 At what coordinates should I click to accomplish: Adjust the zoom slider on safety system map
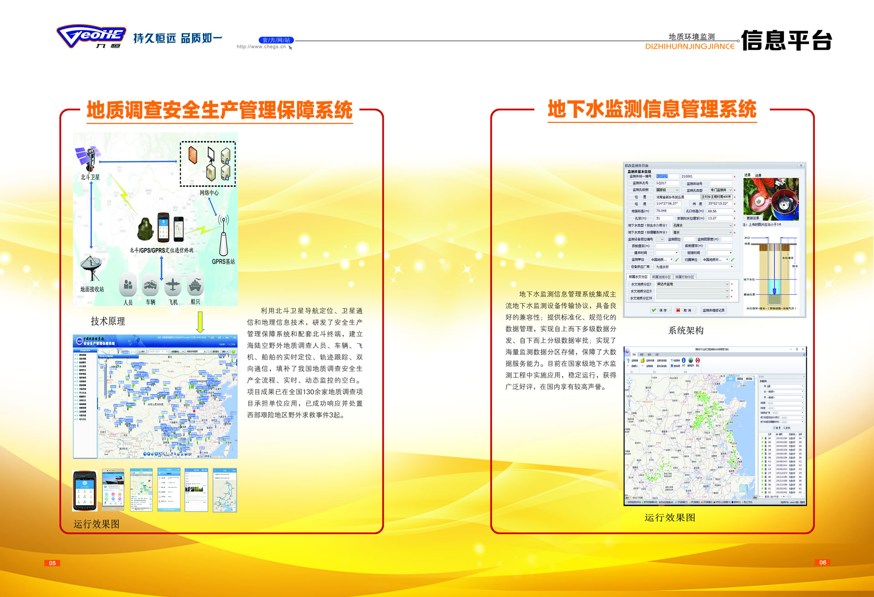pyautogui.click(x=105, y=381)
